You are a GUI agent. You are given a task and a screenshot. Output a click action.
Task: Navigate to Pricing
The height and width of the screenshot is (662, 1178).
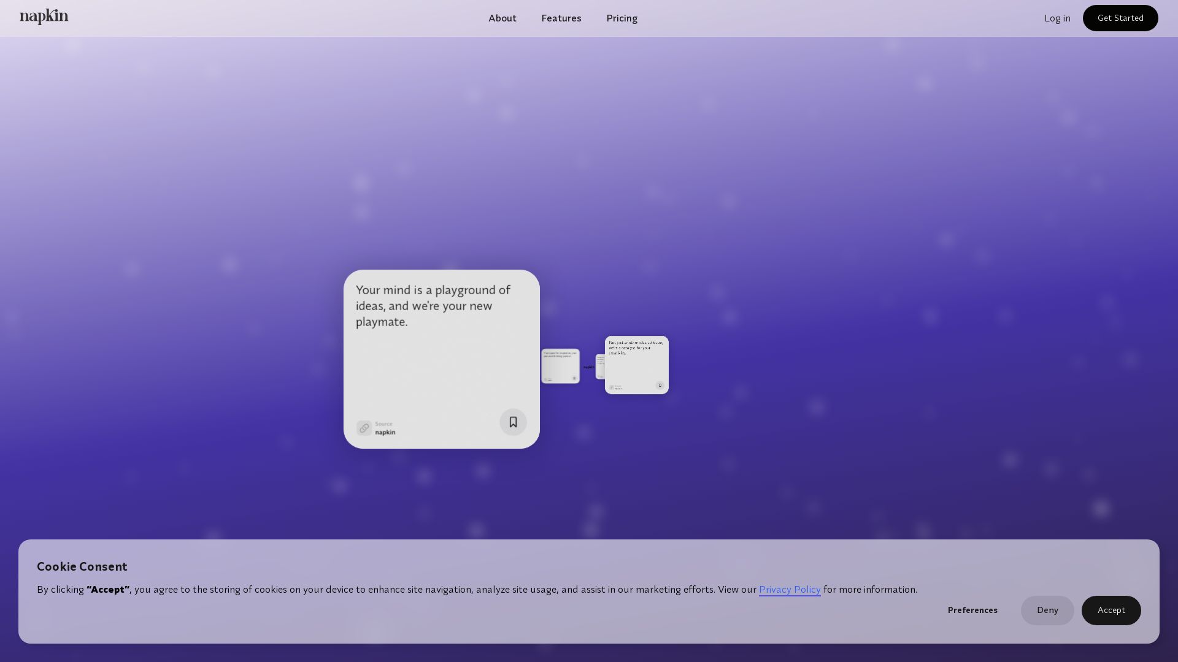pos(622,18)
